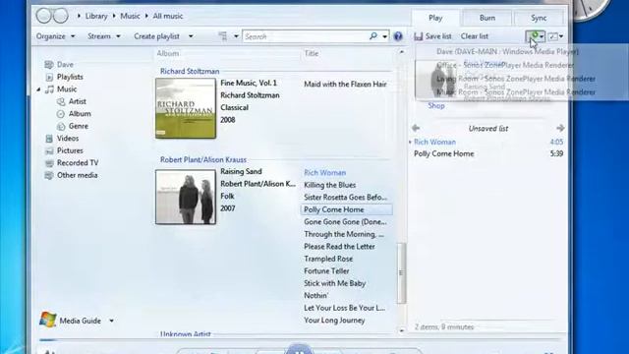Select the track Please Read the Letter

point(339,247)
